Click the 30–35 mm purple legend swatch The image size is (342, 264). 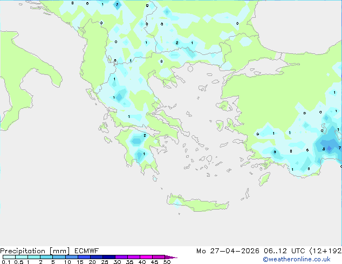pyautogui.click(x=121, y=257)
